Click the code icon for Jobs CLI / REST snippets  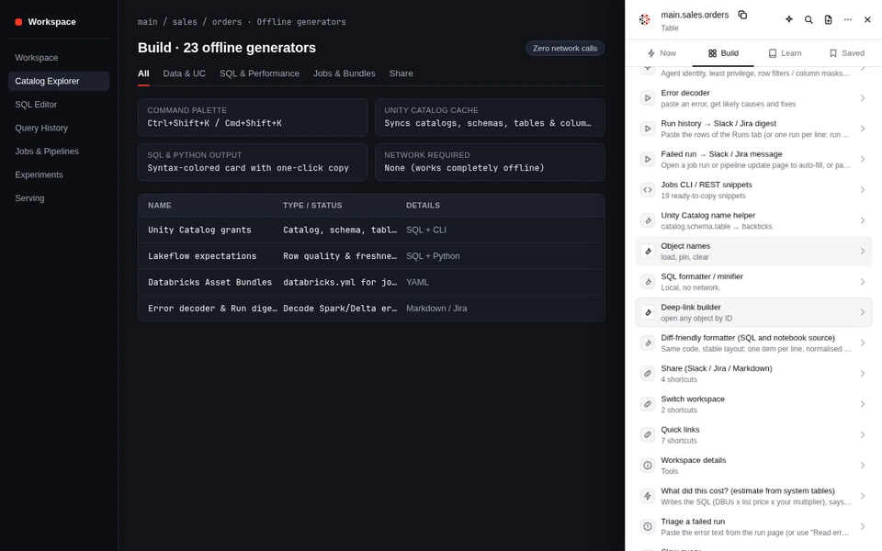[x=648, y=190]
